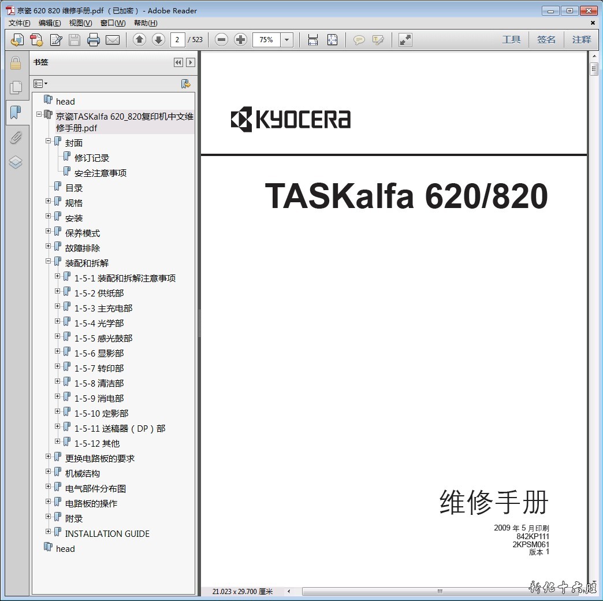Toggle the bookmarks panel button
Viewport: 603px width, 601px height.
[x=16, y=112]
